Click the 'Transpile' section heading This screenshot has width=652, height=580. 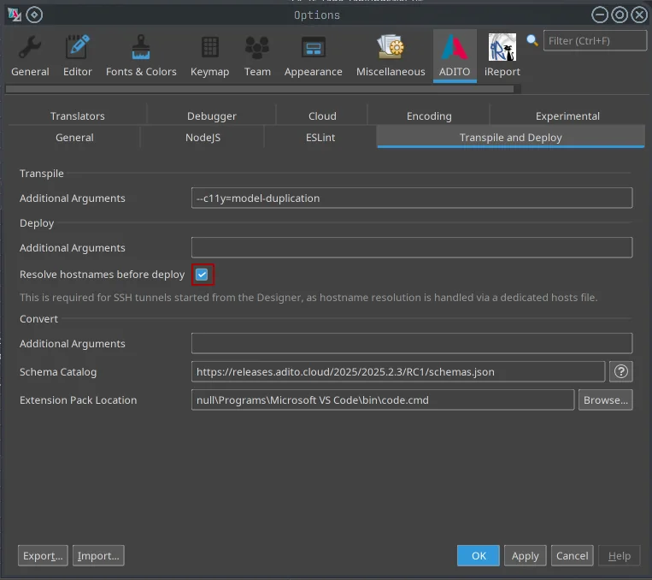[x=42, y=173]
